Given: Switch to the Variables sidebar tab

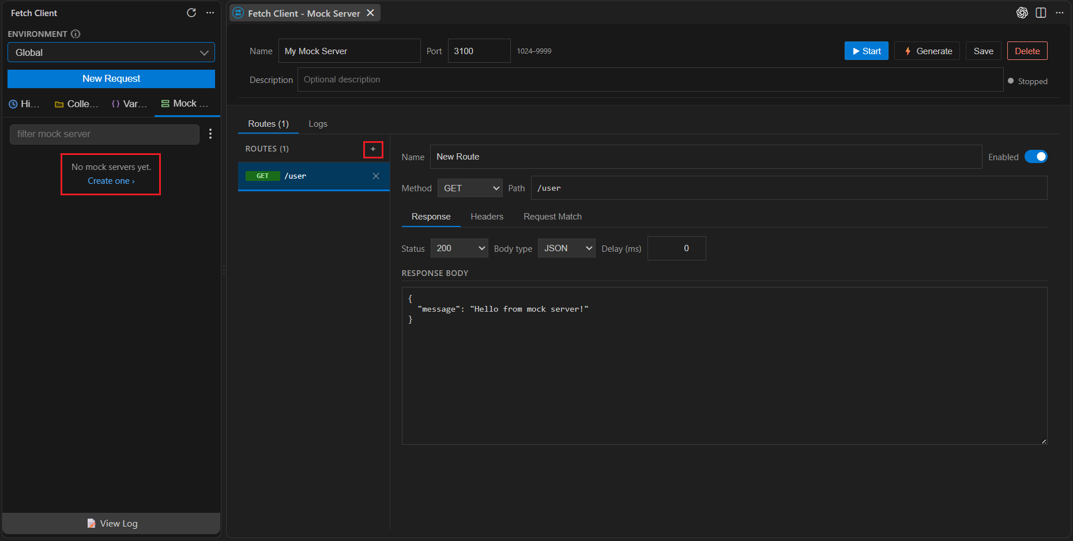Looking at the screenshot, I should [x=130, y=104].
